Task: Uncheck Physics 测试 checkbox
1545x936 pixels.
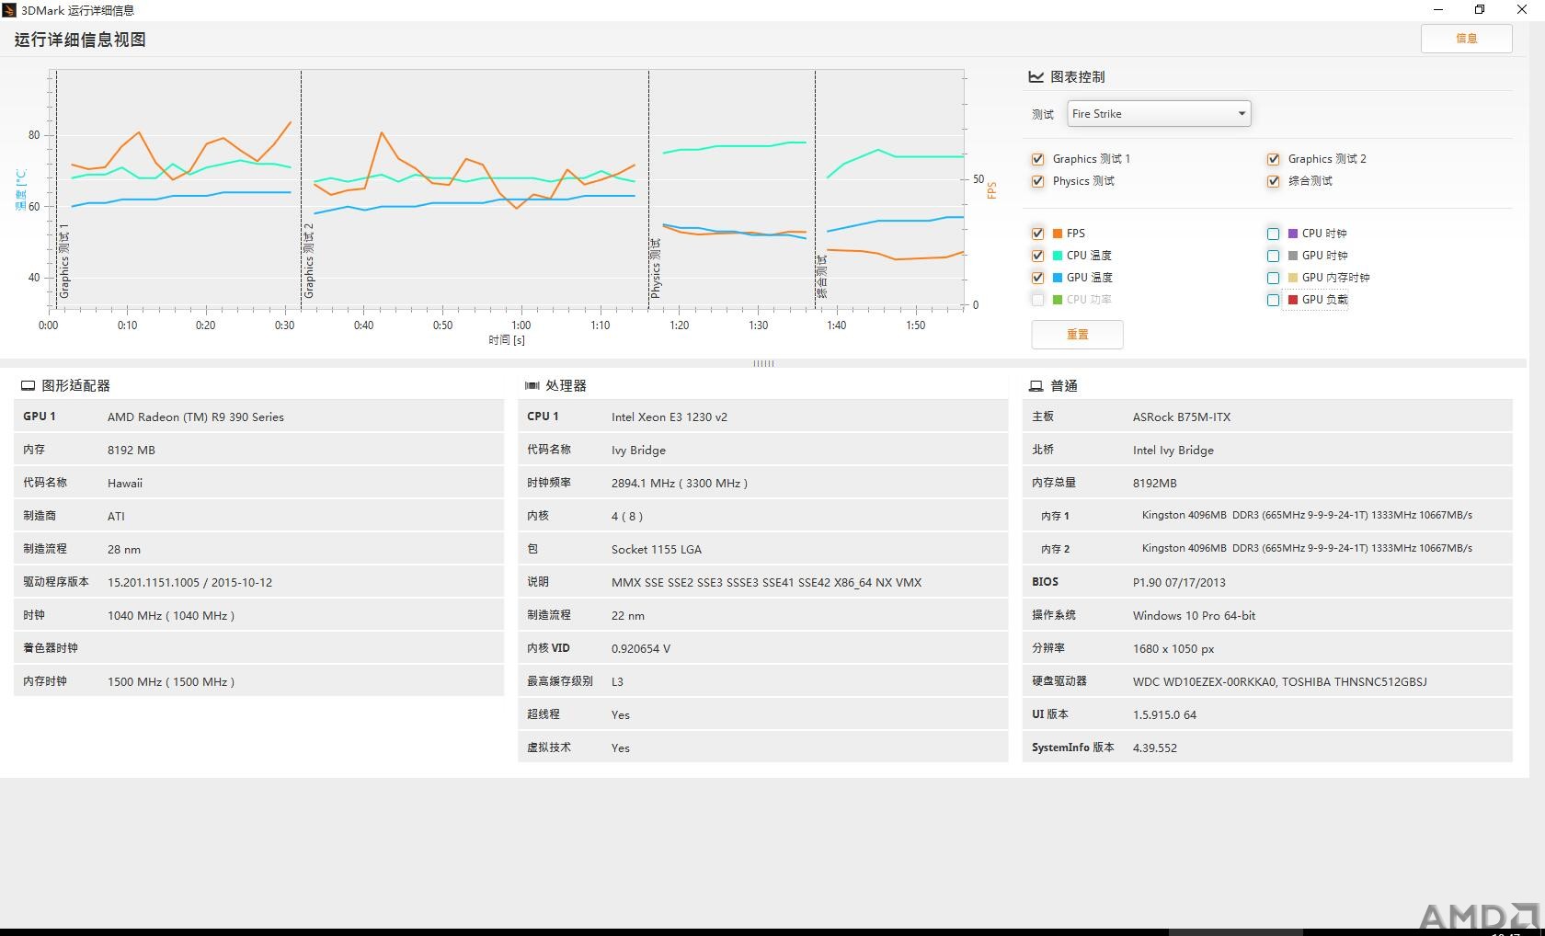Action: click(x=1037, y=181)
